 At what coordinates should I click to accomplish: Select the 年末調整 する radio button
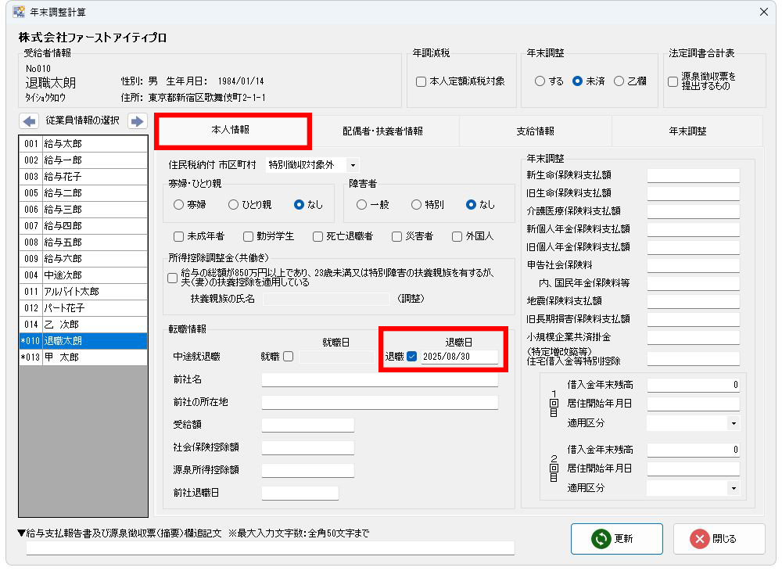coord(540,81)
